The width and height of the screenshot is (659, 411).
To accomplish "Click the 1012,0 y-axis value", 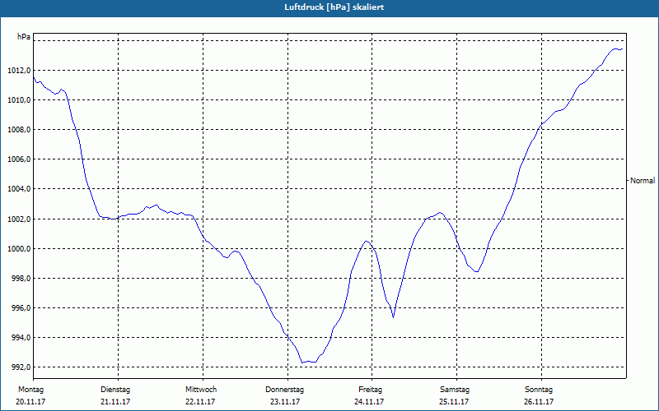I will point(19,71).
